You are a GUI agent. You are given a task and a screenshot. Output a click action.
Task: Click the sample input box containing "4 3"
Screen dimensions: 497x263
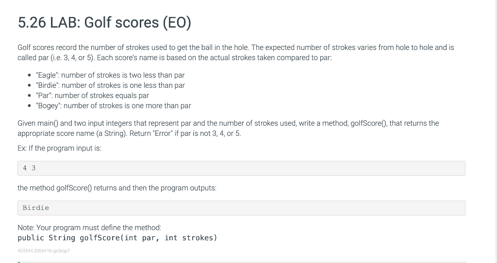point(241,168)
